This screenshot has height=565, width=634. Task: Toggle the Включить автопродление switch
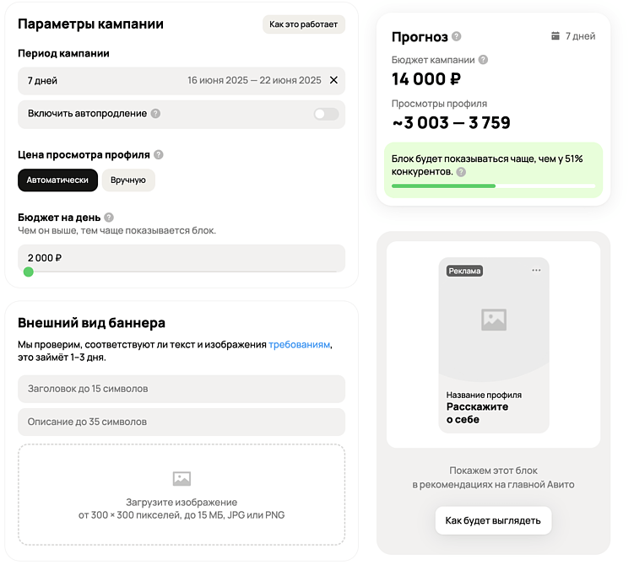pyautogui.click(x=327, y=115)
